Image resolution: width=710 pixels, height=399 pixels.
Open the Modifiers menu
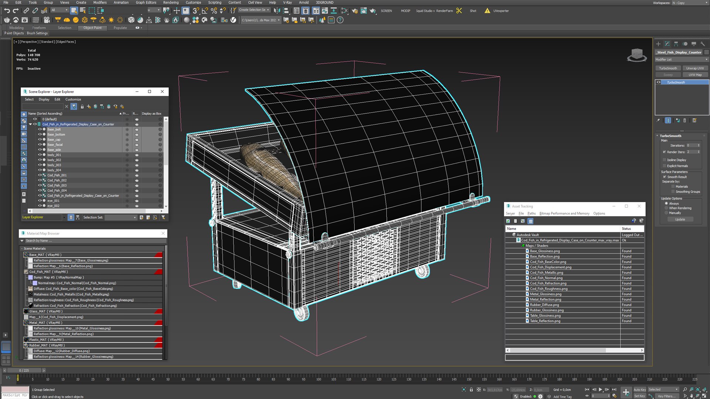[100, 3]
